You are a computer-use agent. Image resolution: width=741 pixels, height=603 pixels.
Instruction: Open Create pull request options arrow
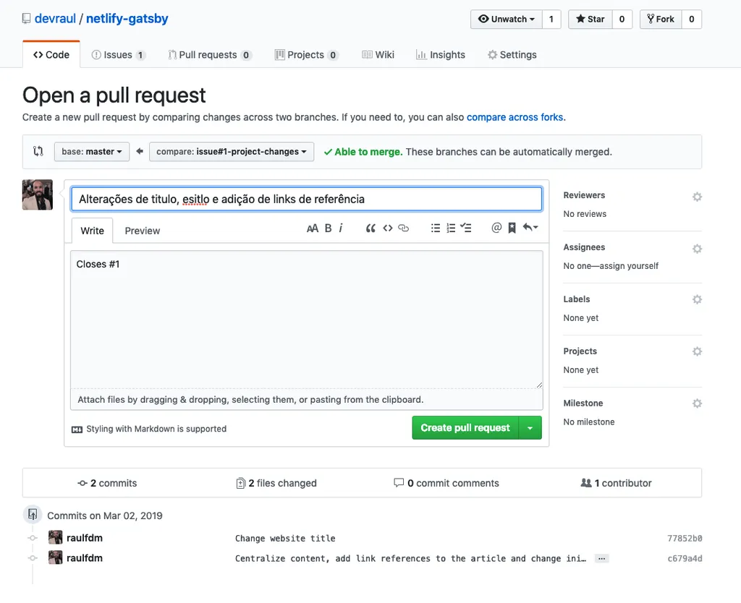pyautogui.click(x=530, y=428)
